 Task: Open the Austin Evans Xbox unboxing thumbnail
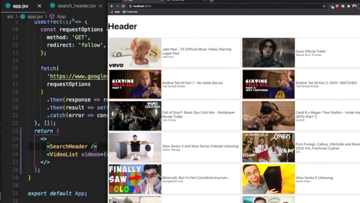pyautogui.click(x=268, y=179)
